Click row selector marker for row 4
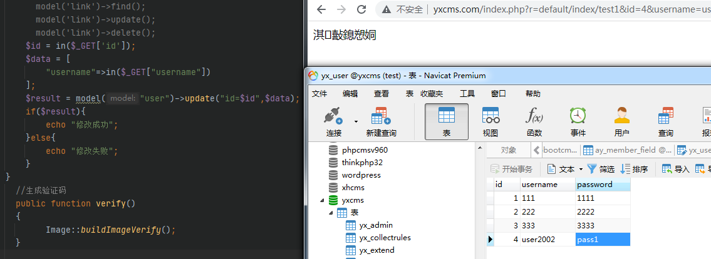The width and height of the screenshot is (711, 259). 490,240
